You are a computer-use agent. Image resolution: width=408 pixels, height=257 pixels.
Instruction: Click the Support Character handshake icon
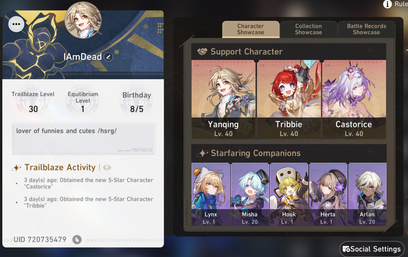[x=202, y=52]
